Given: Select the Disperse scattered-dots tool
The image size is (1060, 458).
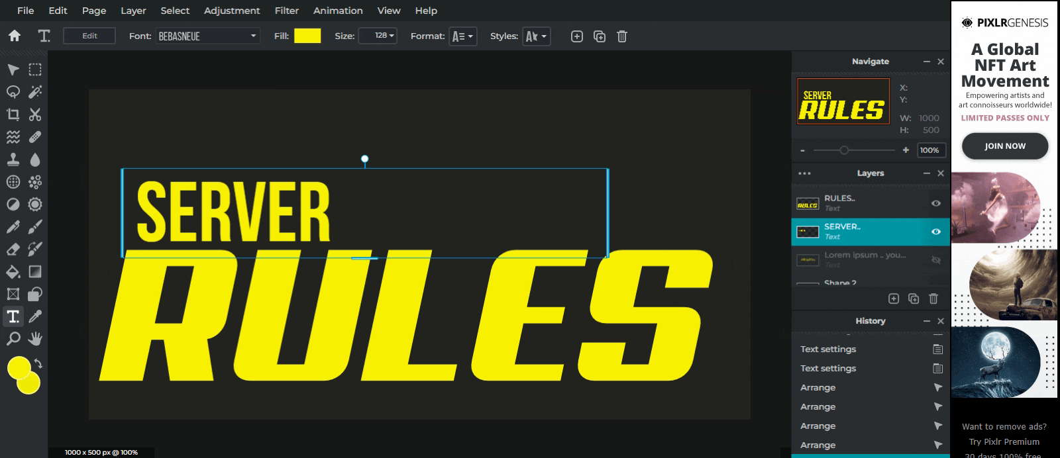Looking at the screenshot, I should 35,182.
